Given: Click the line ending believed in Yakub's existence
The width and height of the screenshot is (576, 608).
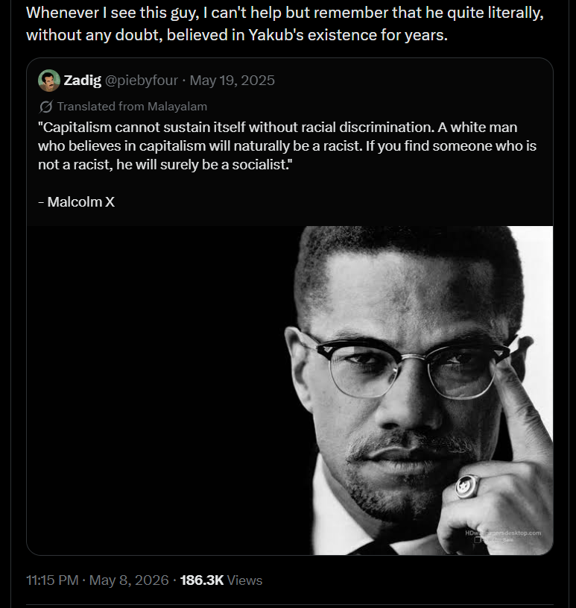Looking at the screenshot, I should click(237, 35).
